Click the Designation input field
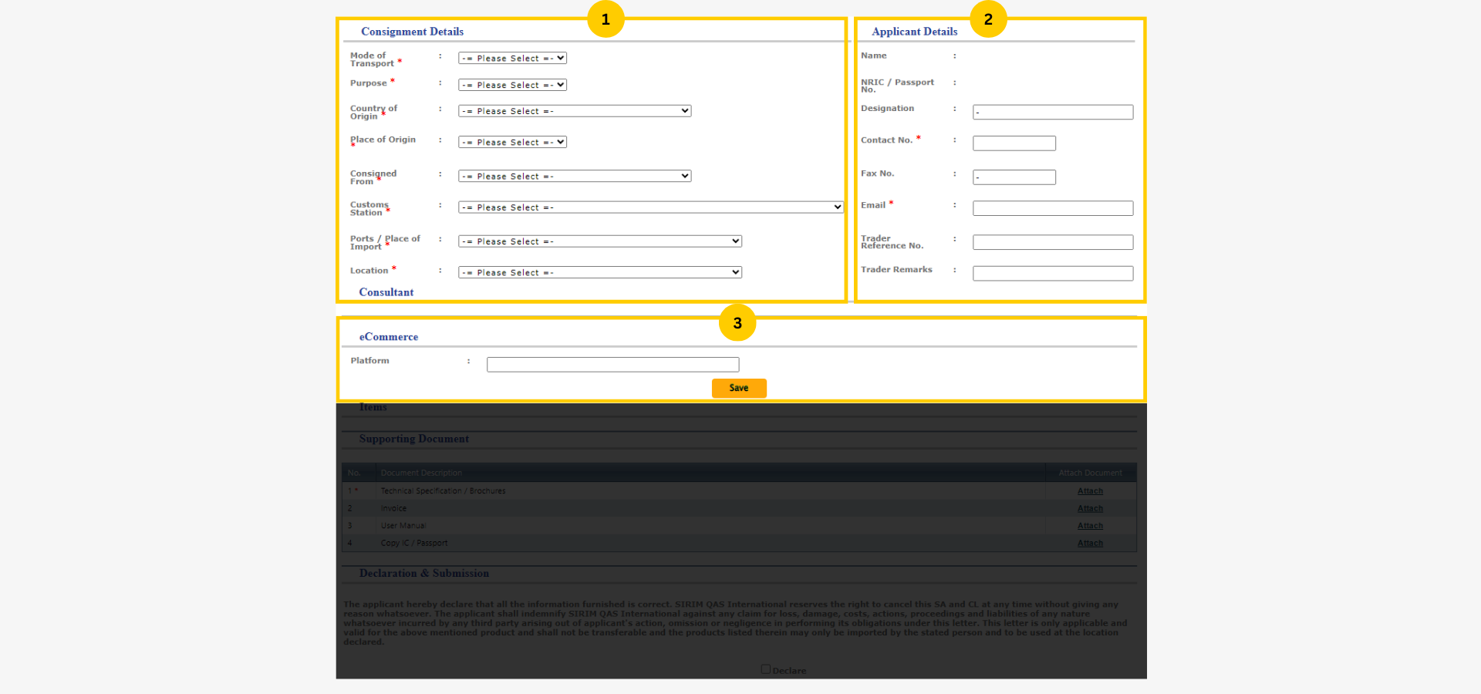 (x=1052, y=112)
